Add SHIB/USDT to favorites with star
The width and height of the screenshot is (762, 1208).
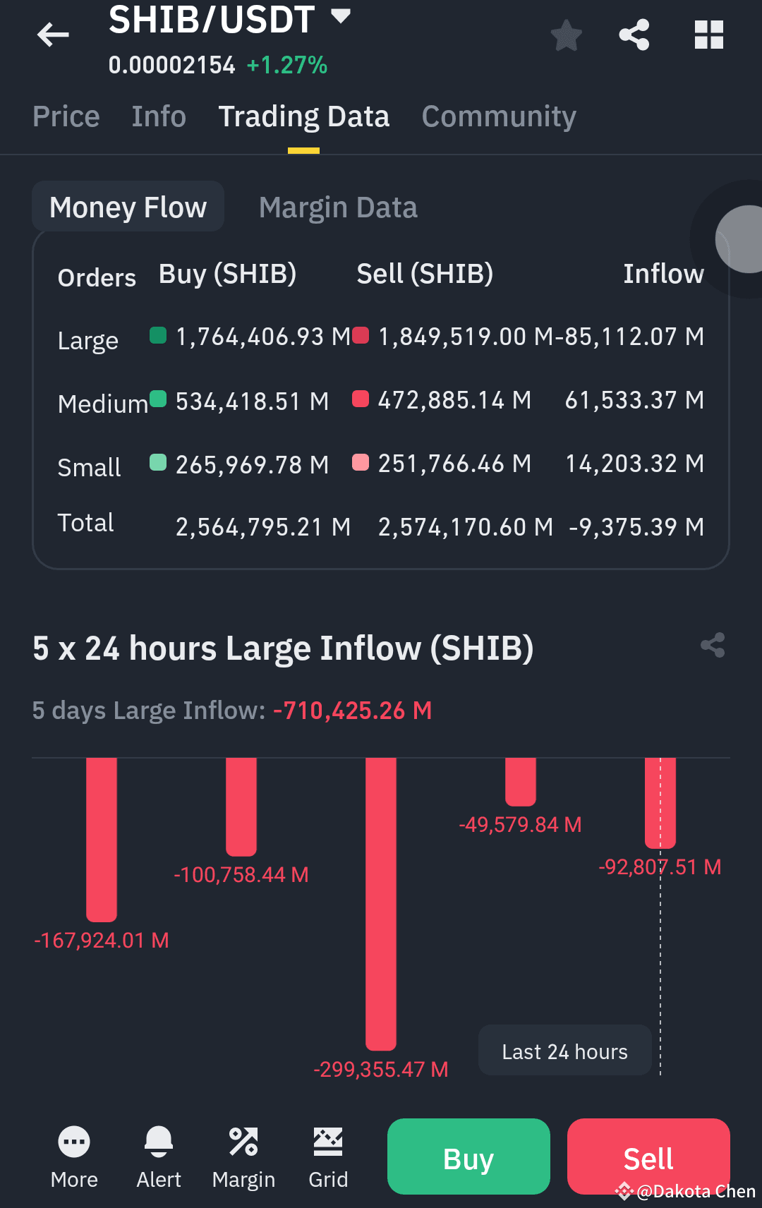(566, 35)
